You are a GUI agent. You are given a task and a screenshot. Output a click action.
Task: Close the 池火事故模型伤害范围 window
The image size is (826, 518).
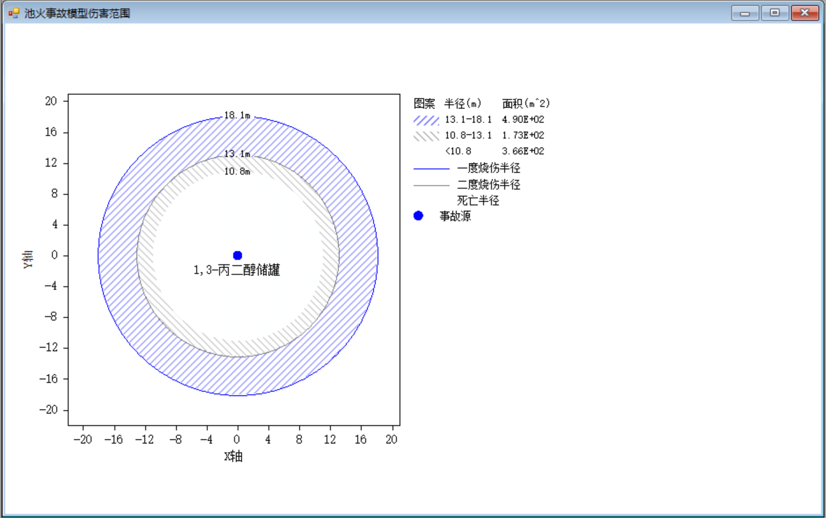click(x=805, y=13)
